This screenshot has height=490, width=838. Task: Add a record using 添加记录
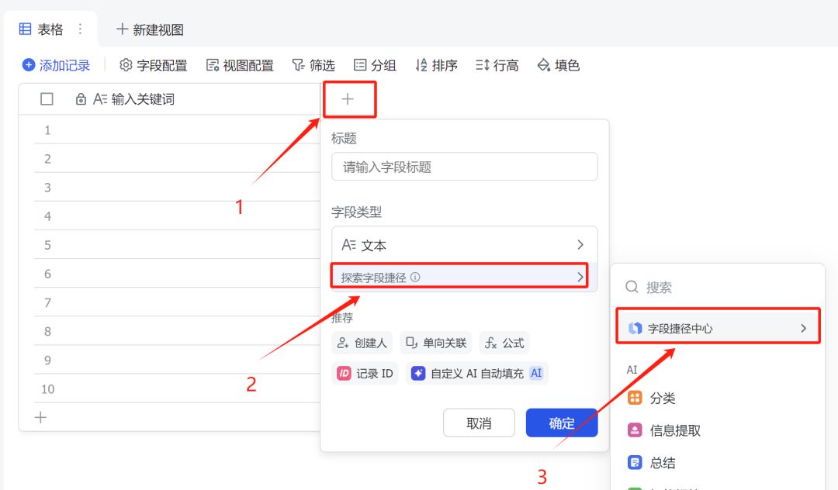[x=55, y=65]
